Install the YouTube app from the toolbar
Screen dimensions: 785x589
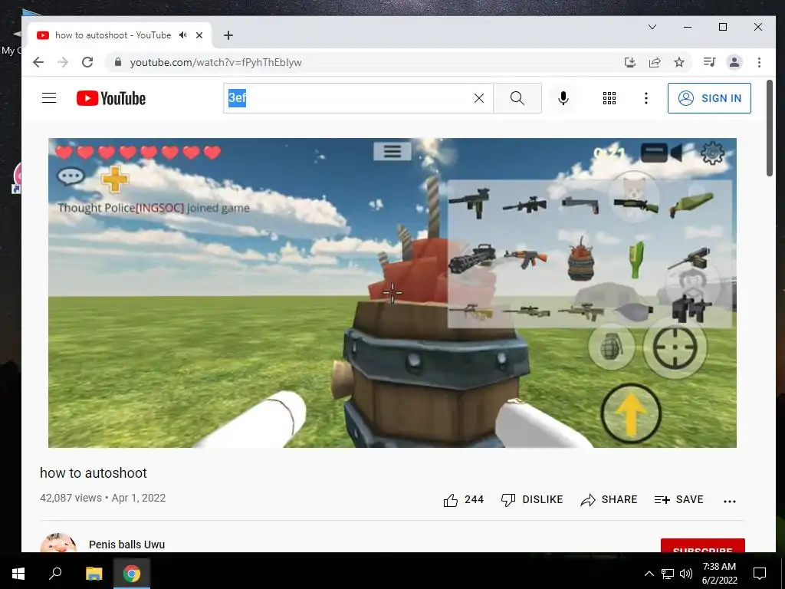630,62
